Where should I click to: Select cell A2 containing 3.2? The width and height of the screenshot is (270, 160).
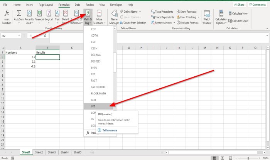[x=20, y=57]
